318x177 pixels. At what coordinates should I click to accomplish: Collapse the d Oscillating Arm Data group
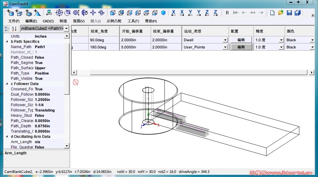[7, 136]
